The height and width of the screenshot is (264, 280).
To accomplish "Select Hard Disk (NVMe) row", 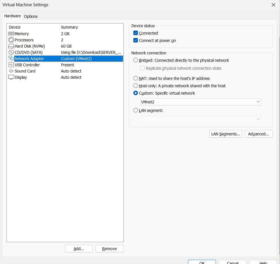I will pyautogui.click(x=65, y=46).
